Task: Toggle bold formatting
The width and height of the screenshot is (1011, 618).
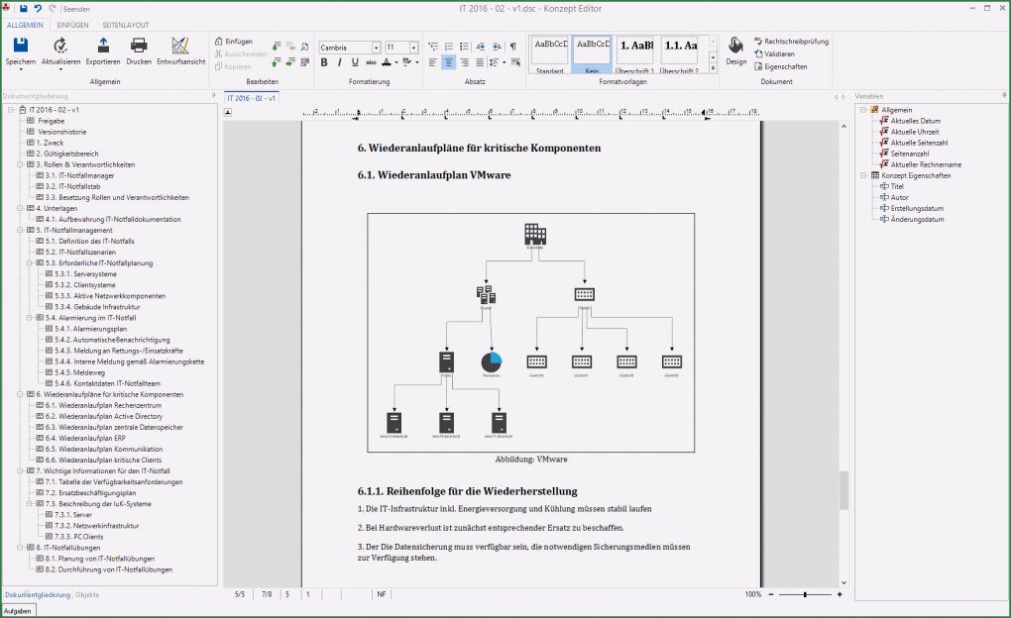Action: tap(325, 61)
